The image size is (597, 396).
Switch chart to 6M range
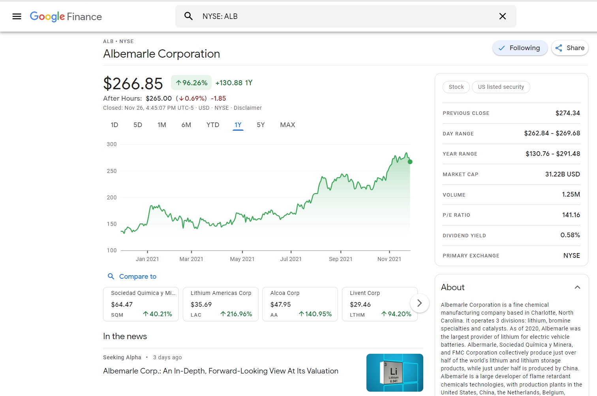pyautogui.click(x=186, y=125)
